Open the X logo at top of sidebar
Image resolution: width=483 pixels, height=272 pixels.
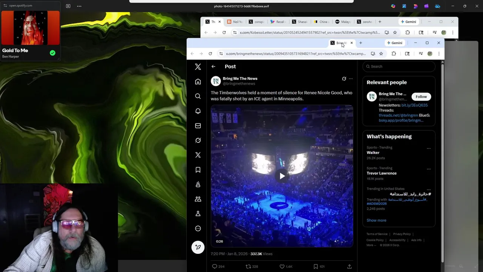[x=198, y=67]
